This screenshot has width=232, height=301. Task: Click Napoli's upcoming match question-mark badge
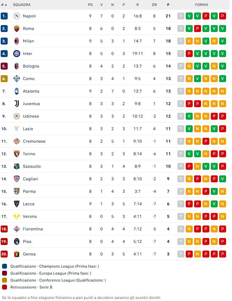181,16
